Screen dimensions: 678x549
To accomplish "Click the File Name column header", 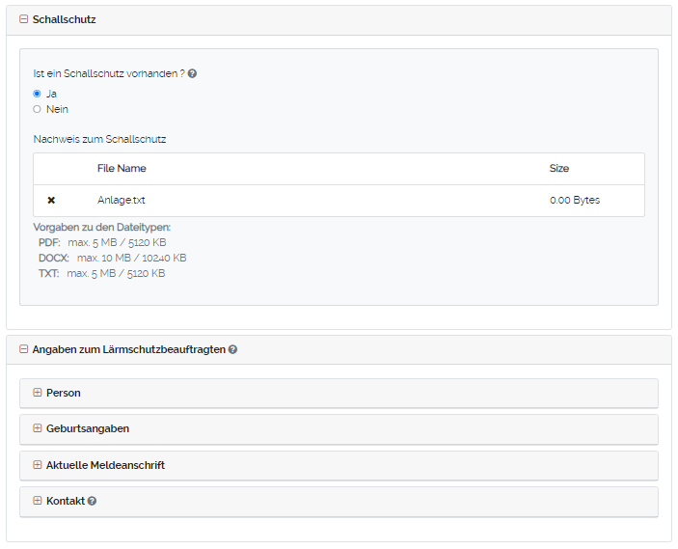I will pyautogui.click(x=122, y=169).
